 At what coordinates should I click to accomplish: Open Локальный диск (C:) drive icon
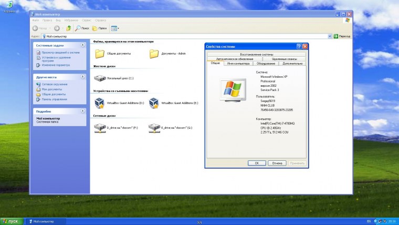coord(99,78)
